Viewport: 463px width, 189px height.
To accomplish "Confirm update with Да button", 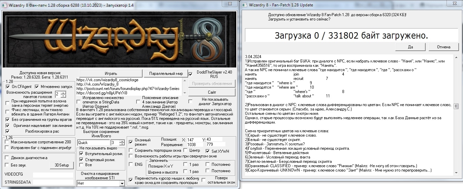I will click(410, 47).
